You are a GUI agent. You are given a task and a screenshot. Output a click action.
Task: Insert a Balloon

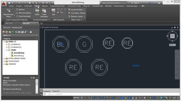click(x=20, y=10)
